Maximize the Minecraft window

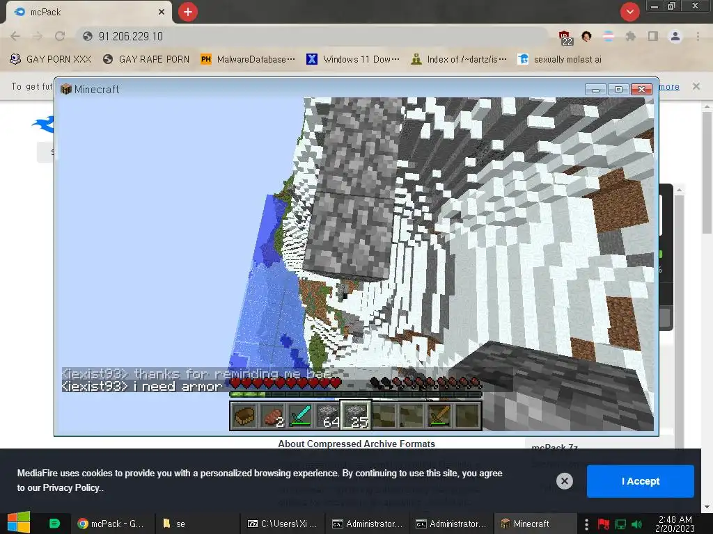click(x=618, y=90)
